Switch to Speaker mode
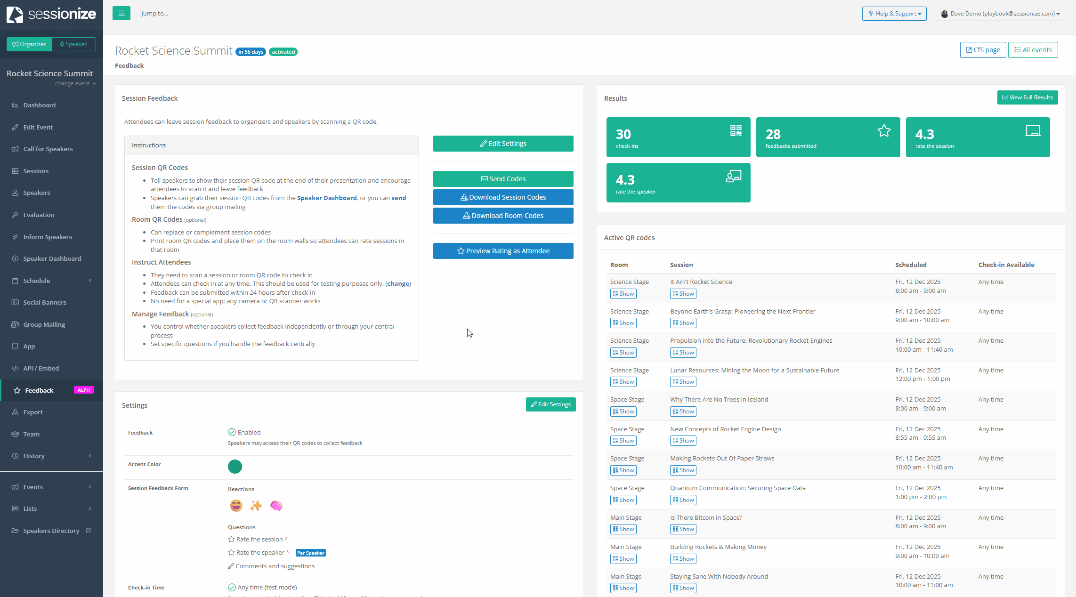This screenshot has width=1076, height=597. coord(73,44)
